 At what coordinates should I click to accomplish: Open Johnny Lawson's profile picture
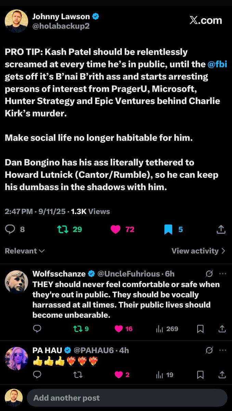(14, 21)
